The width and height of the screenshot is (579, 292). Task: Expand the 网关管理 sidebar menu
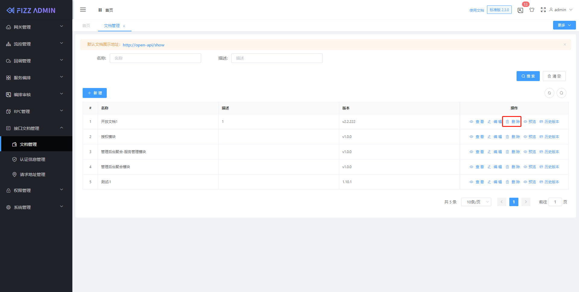[x=36, y=27]
